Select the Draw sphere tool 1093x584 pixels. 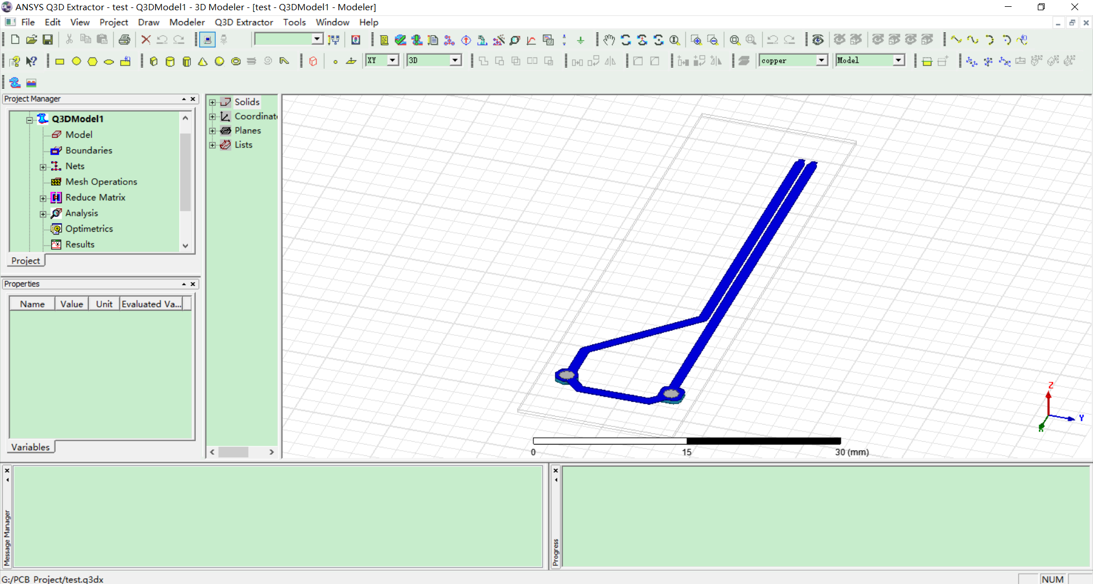(219, 61)
